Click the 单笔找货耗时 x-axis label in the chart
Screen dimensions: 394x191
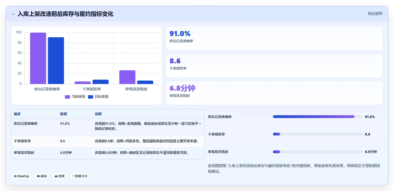(x=136, y=89)
